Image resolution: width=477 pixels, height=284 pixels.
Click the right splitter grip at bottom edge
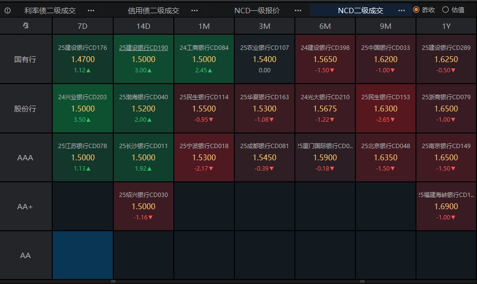[x=362, y=281]
